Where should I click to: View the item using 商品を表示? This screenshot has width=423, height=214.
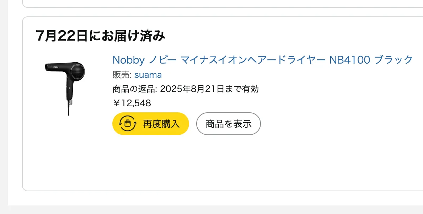pyautogui.click(x=228, y=123)
